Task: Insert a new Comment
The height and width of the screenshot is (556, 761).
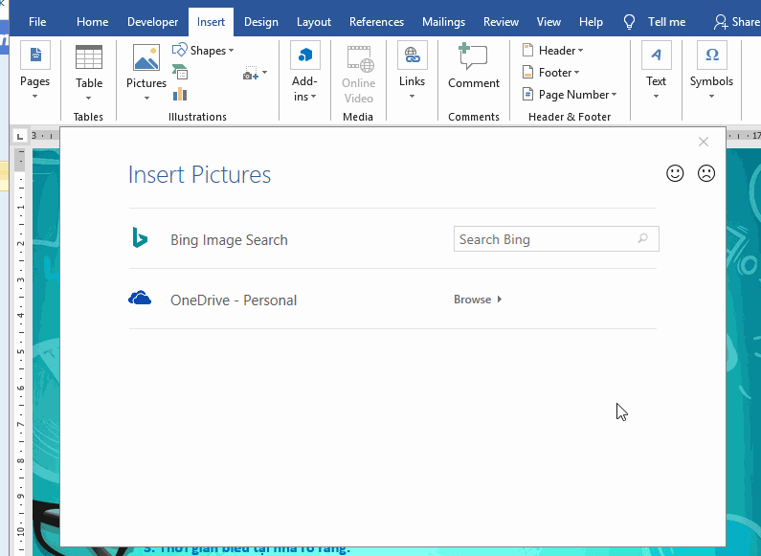Action: pyautogui.click(x=473, y=66)
